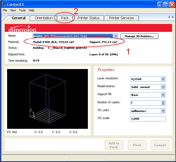This screenshot has height=162, width=176.
Task: Switch to the Pack tab
Action: pos(65,18)
